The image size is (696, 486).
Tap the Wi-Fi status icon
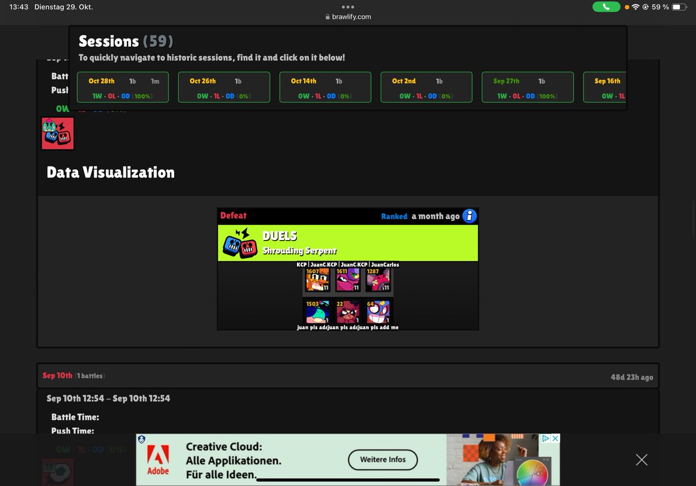pos(636,7)
